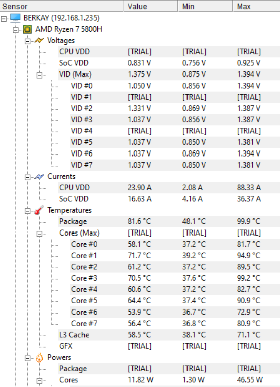The image size is (280, 387).
Task: Sort by the Sensor column header
Action: [61, 6]
